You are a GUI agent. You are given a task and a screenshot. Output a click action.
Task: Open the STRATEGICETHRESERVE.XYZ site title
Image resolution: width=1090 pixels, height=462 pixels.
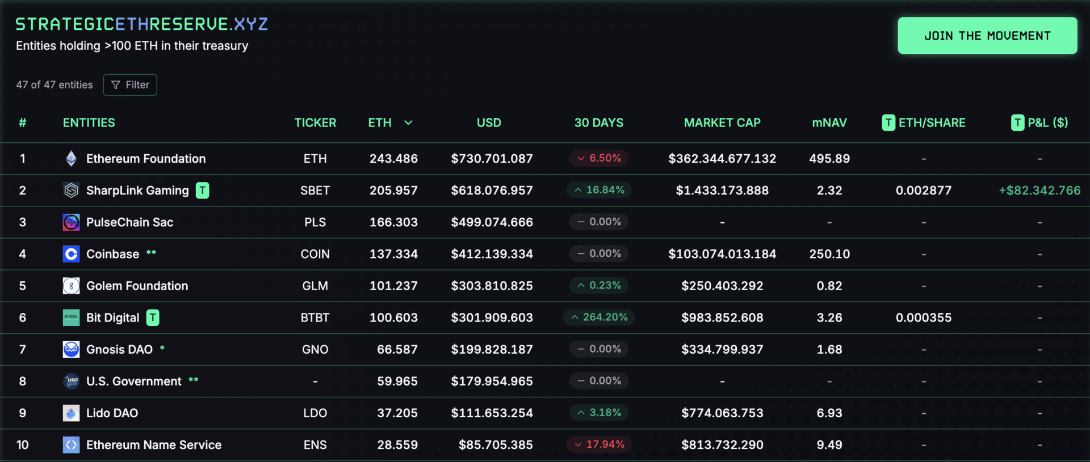pyautogui.click(x=141, y=24)
